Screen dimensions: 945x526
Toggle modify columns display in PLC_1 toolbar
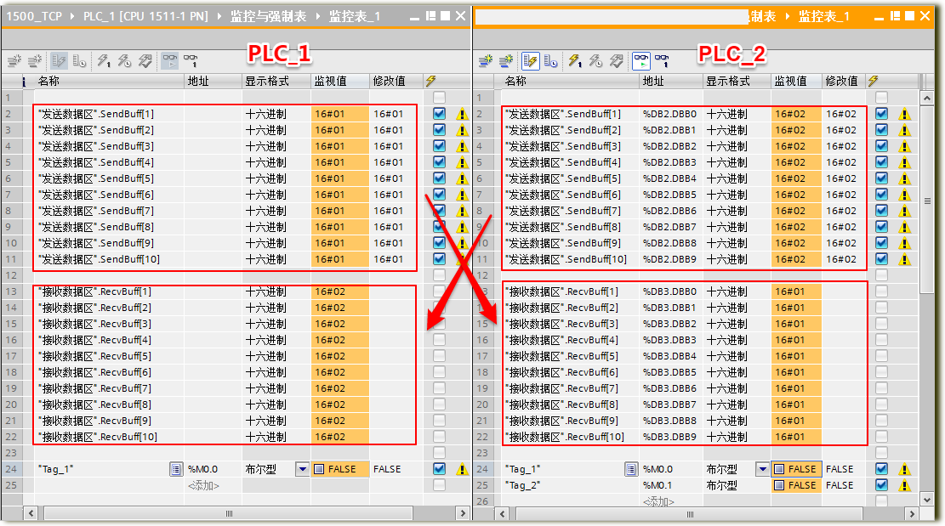coord(59,60)
